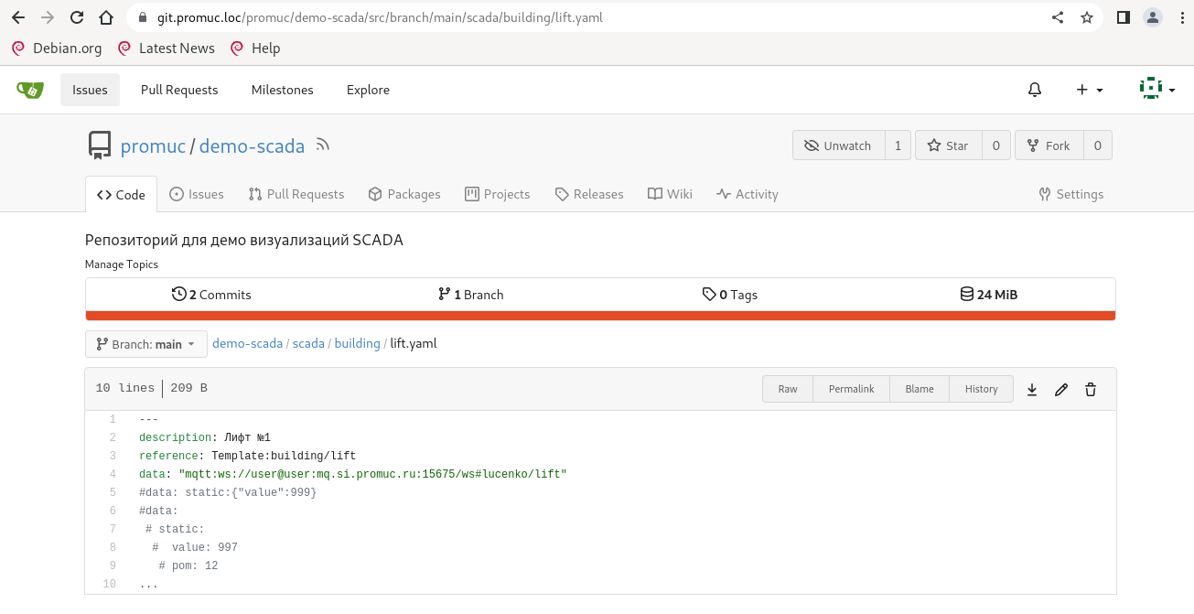Expand the plus create menu
This screenshot has width=1194, height=614.
click(x=1089, y=90)
